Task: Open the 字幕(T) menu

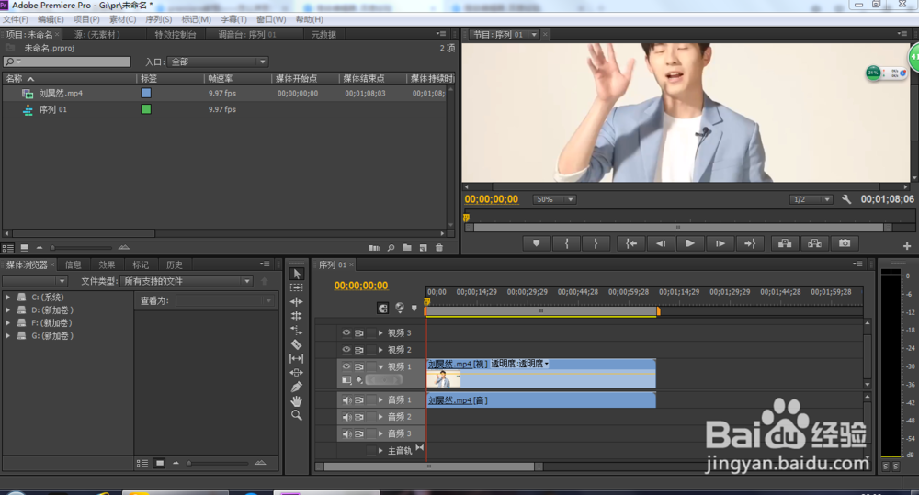Action: coord(233,19)
